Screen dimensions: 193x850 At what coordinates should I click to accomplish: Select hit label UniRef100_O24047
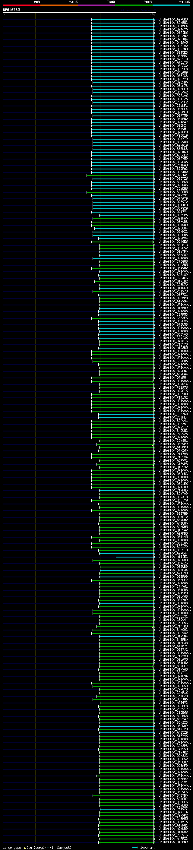tap(173, 122)
